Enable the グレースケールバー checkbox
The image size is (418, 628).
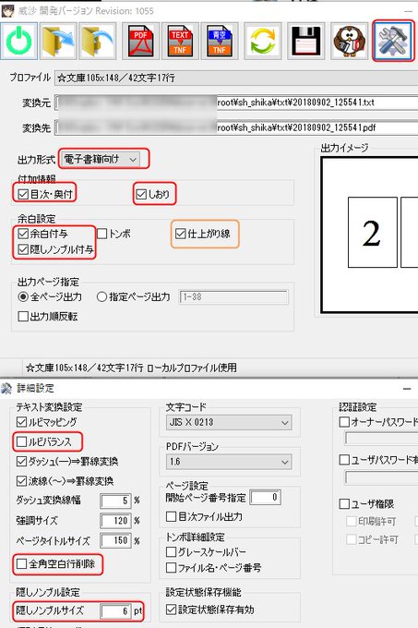[x=172, y=552]
